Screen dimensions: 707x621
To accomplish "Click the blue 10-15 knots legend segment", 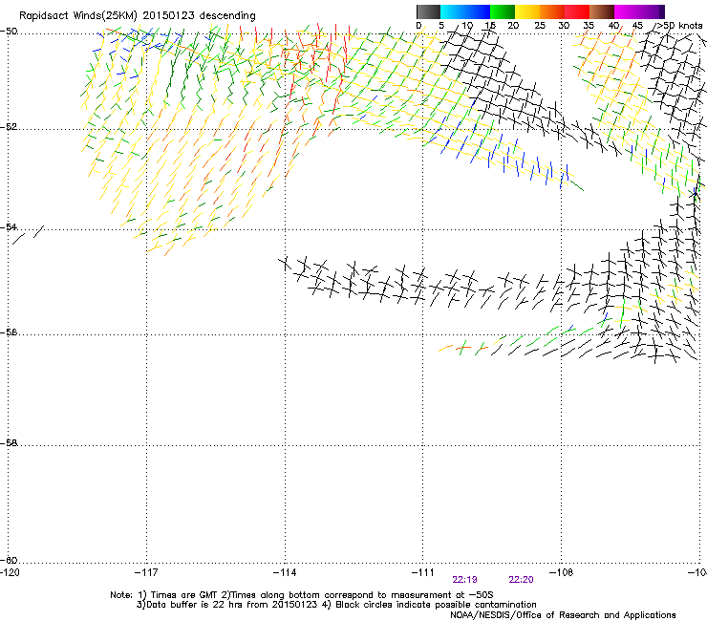I will pyautogui.click(x=478, y=11).
